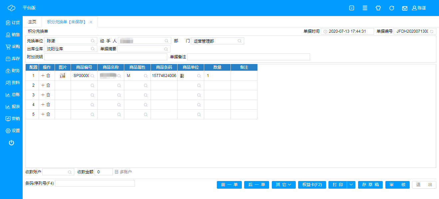
Task: Regenerate 单据编号 with its refresh icon
Action: tap(432, 31)
